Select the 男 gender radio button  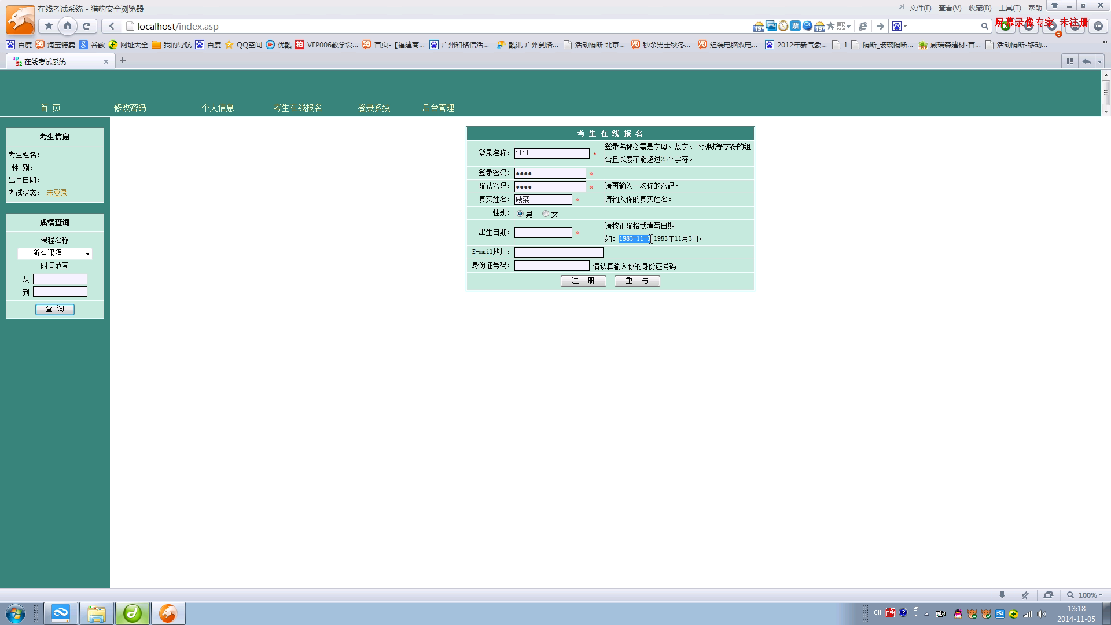520,214
